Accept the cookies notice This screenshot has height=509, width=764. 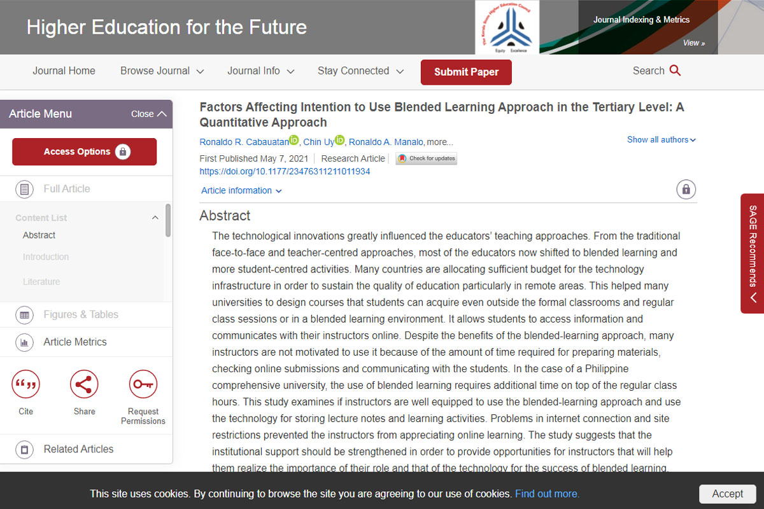[727, 494]
